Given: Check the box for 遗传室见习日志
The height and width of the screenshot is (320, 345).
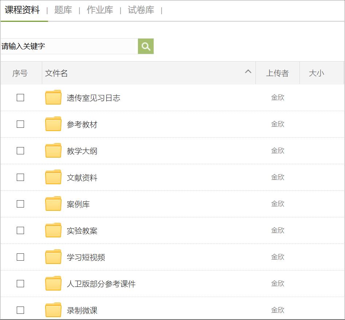Looking at the screenshot, I should [x=20, y=98].
